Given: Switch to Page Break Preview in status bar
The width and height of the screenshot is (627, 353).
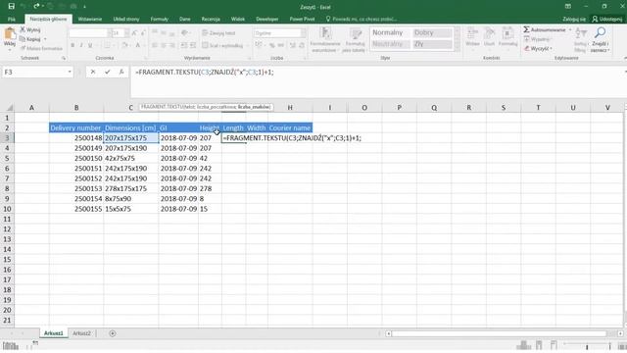Looking at the screenshot, I should 554,345.
